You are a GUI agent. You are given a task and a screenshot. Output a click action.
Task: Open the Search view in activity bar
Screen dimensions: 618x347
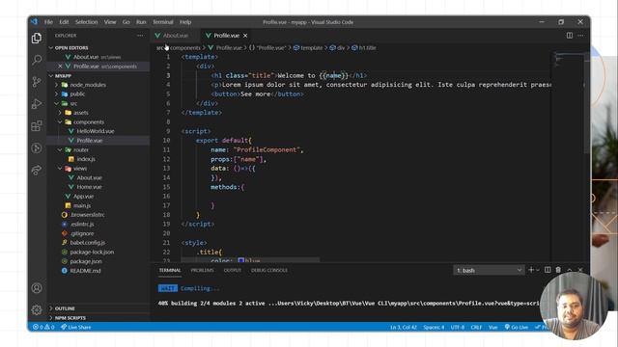point(37,60)
